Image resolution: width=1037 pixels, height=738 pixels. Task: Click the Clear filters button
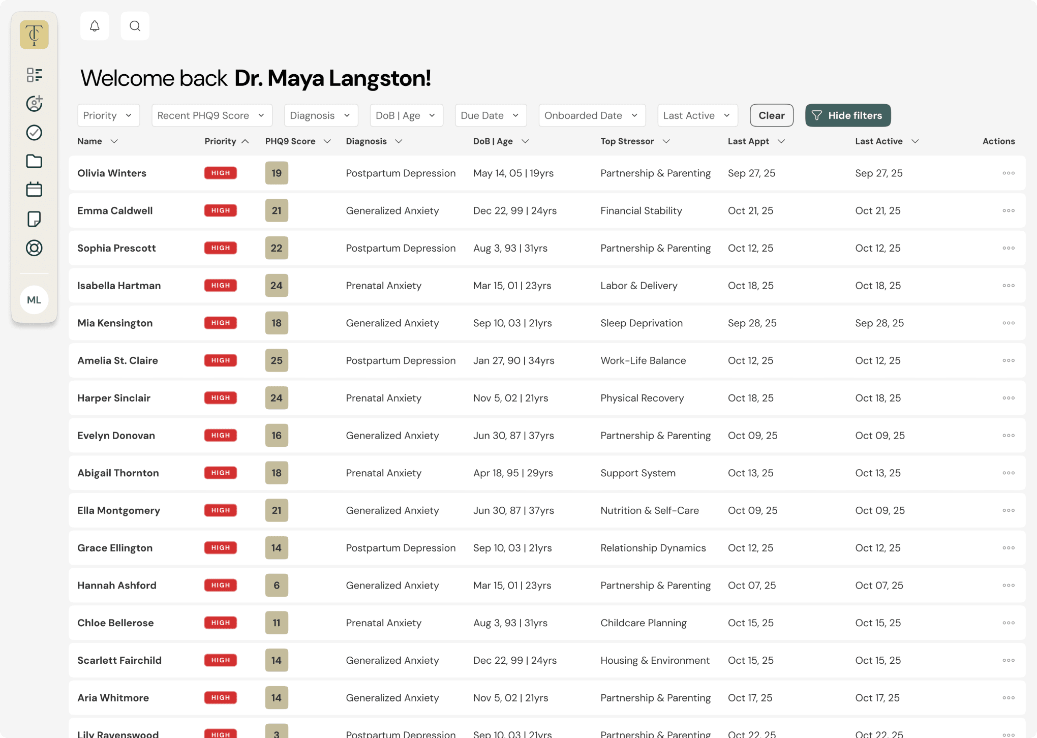tap(771, 115)
